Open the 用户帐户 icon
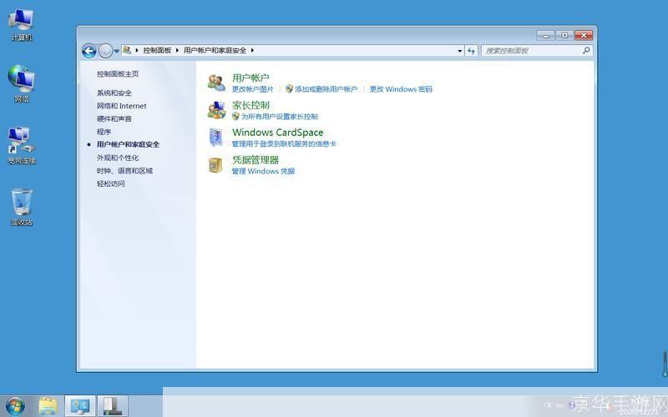This screenshot has height=417, width=668. pyautogui.click(x=216, y=83)
